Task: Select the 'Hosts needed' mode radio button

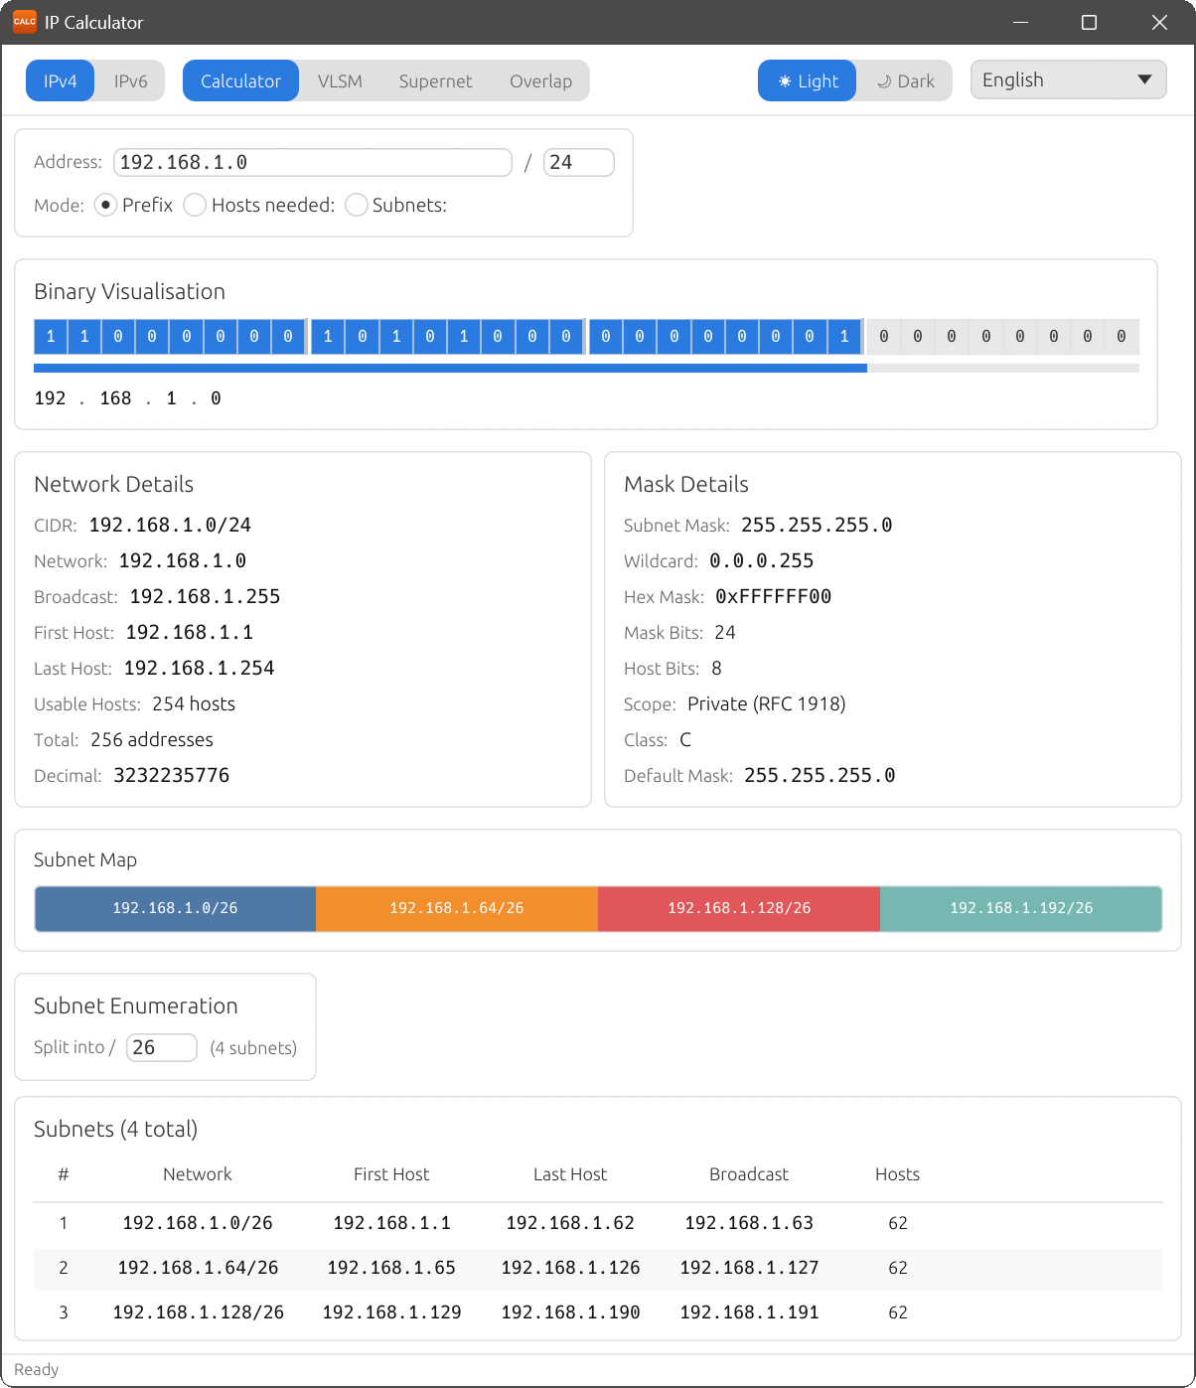Action: pyautogui.click(x=195, y=205)
